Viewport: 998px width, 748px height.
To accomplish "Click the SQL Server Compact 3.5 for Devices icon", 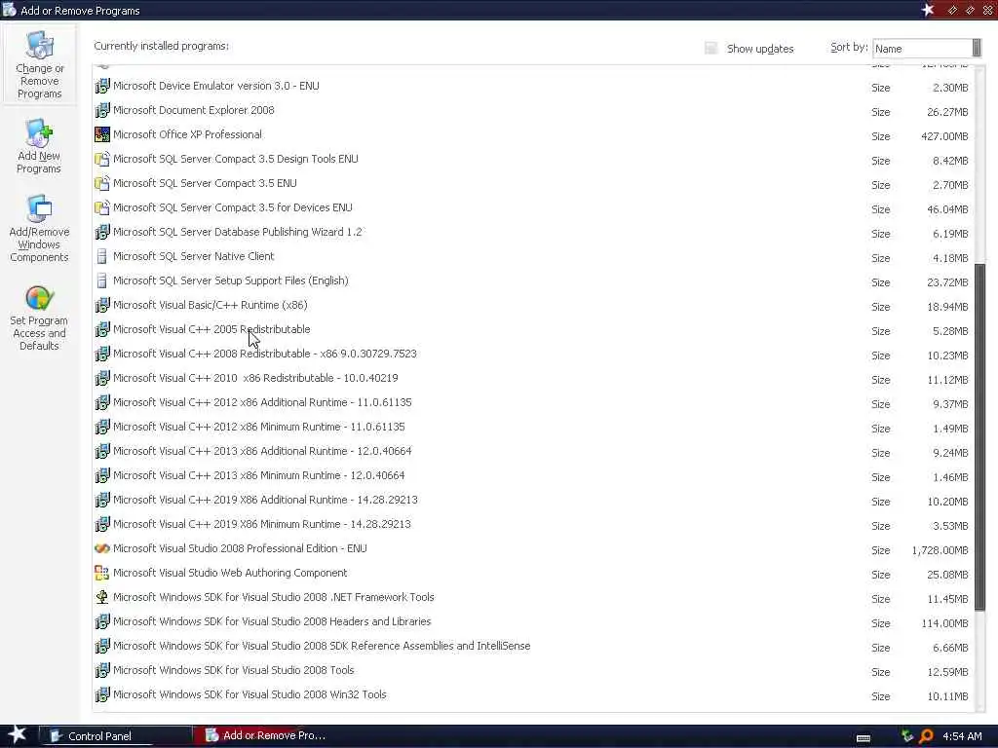I will 101,207.
